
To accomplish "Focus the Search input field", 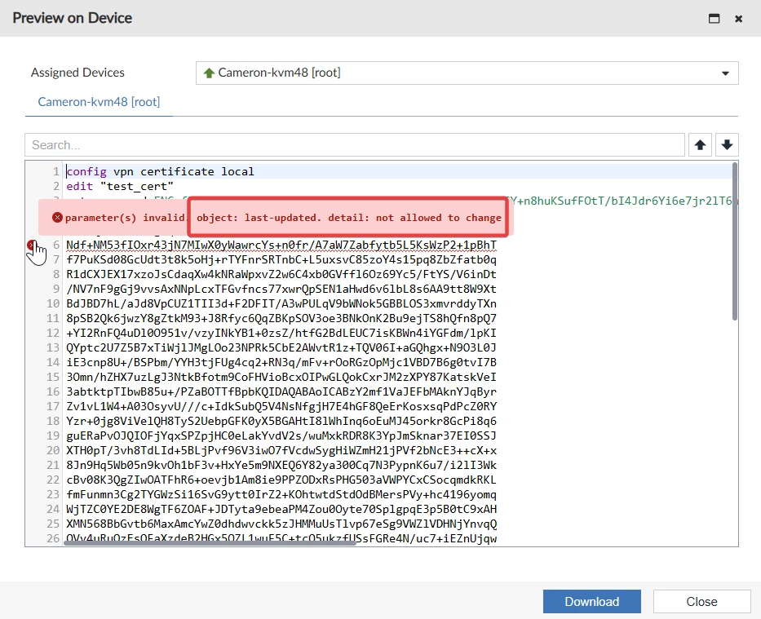I will point(355,144).
